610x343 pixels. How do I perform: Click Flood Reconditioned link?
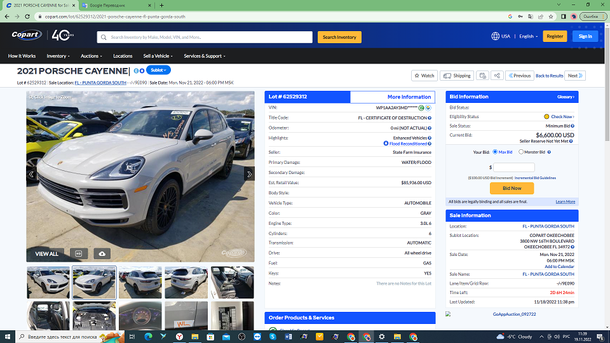408,144
